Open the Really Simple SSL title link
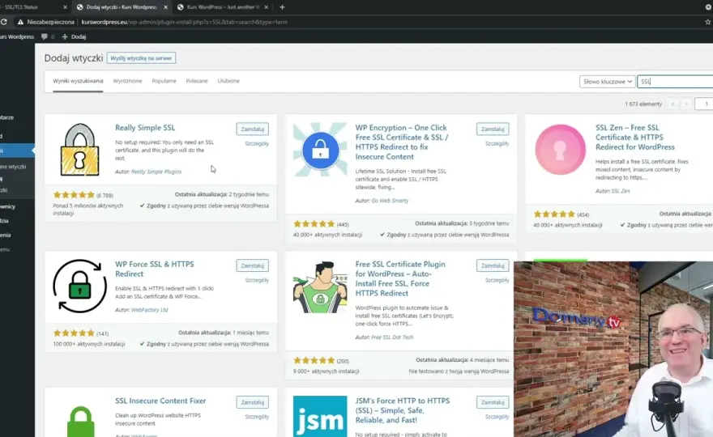This screenshot has width=713, height=437. click(x=145, y=128)
